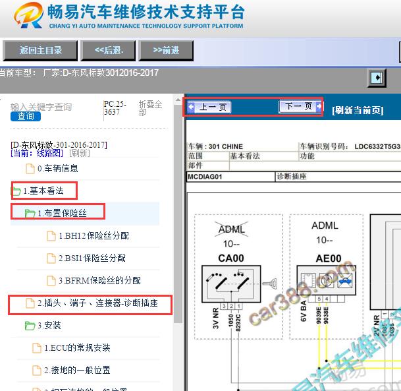Click the arrow panel toggle icon
Image resolution: width=401 pixels, height=391 pixels.
click(x=377, y=78)
